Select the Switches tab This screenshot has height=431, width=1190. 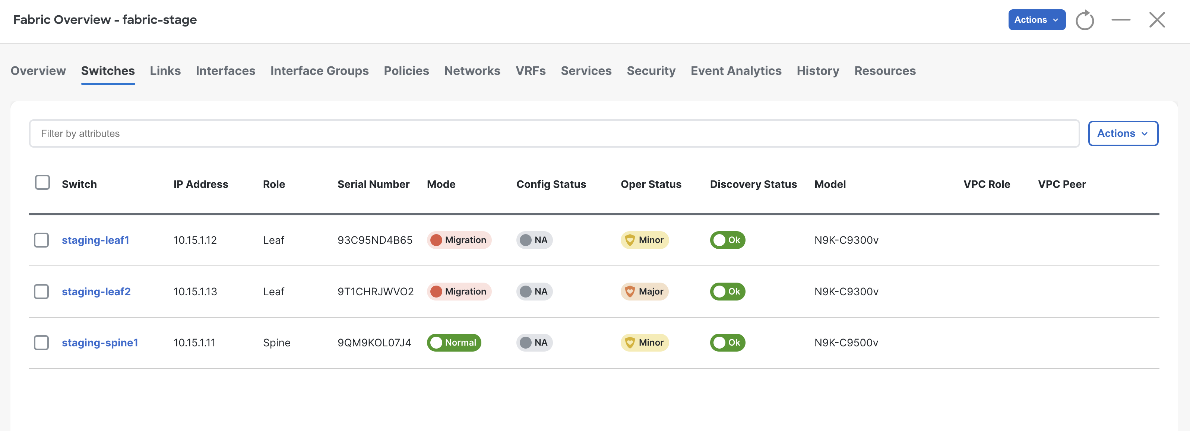click(x=108, y=71)
